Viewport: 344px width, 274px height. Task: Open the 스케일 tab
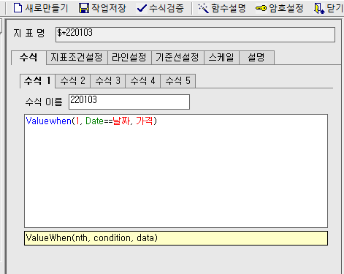pyautogui.click(x=221, y=58)
